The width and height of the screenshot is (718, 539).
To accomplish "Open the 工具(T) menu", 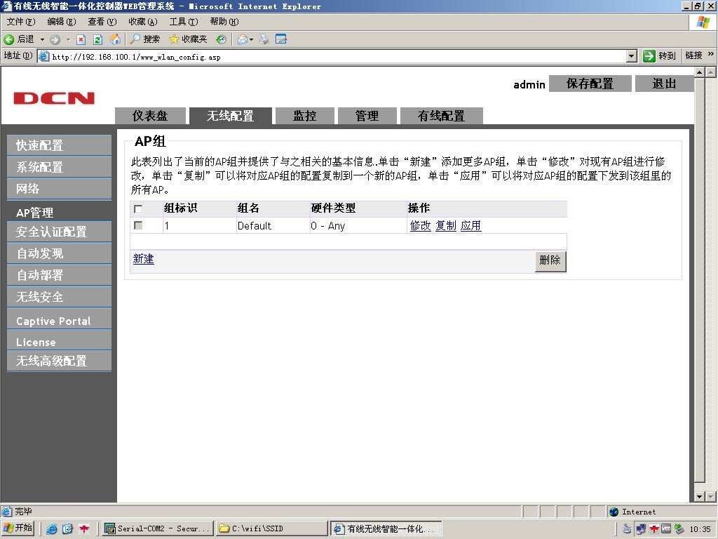I will (184, 22).
